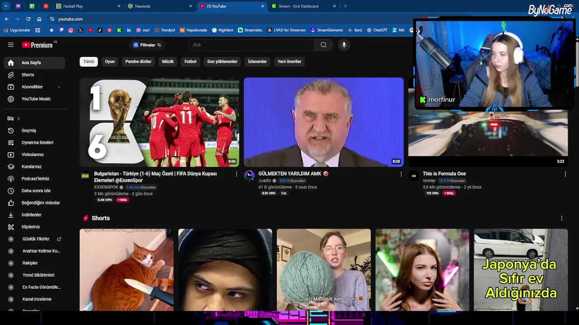Open options menu for This is Formula One

click(x=565, y=174)
